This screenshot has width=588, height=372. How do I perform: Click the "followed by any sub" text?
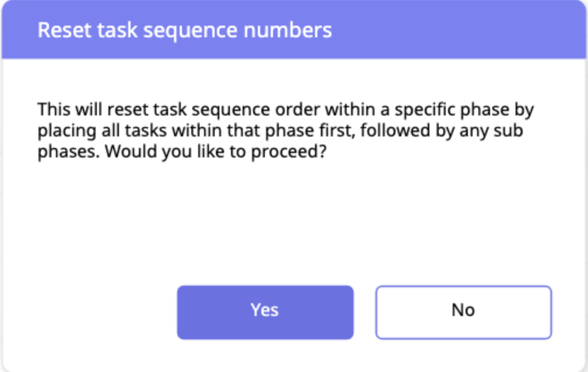pyautogui.click(x=441, y=131)
